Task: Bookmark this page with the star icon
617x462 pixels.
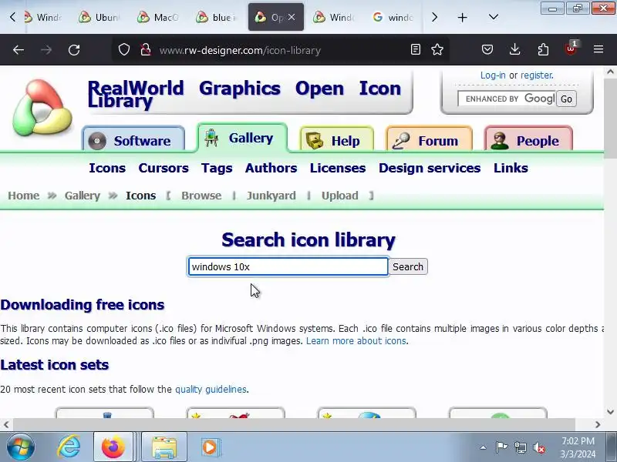Action: [437, 49]
